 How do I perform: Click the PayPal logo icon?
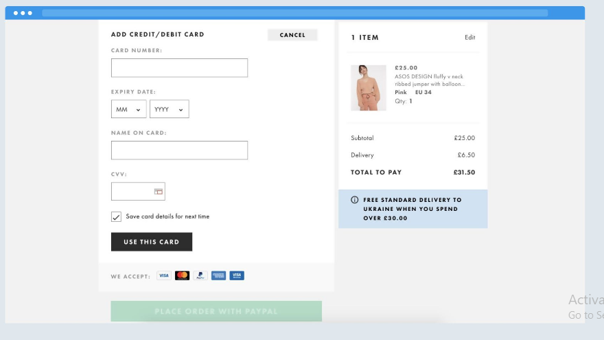tap(200, 275)
